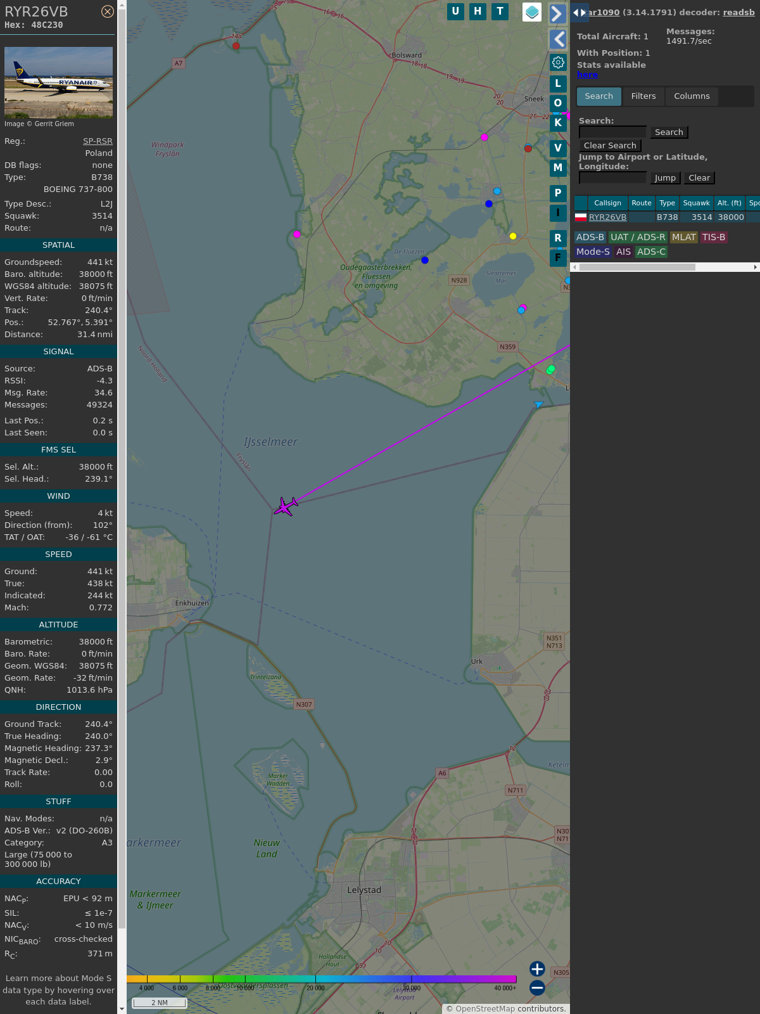Toggle the O map button
This screenshot has width=760, height=1014.
click(558, 103)
